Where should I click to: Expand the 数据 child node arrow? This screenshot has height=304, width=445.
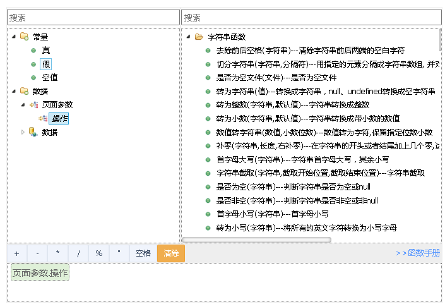click(x=23, y=132)
